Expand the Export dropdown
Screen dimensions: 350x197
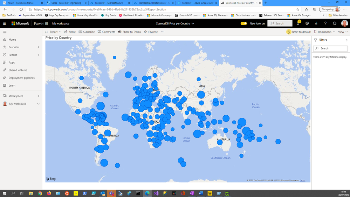pyautogui.click(x=53, y=32)
